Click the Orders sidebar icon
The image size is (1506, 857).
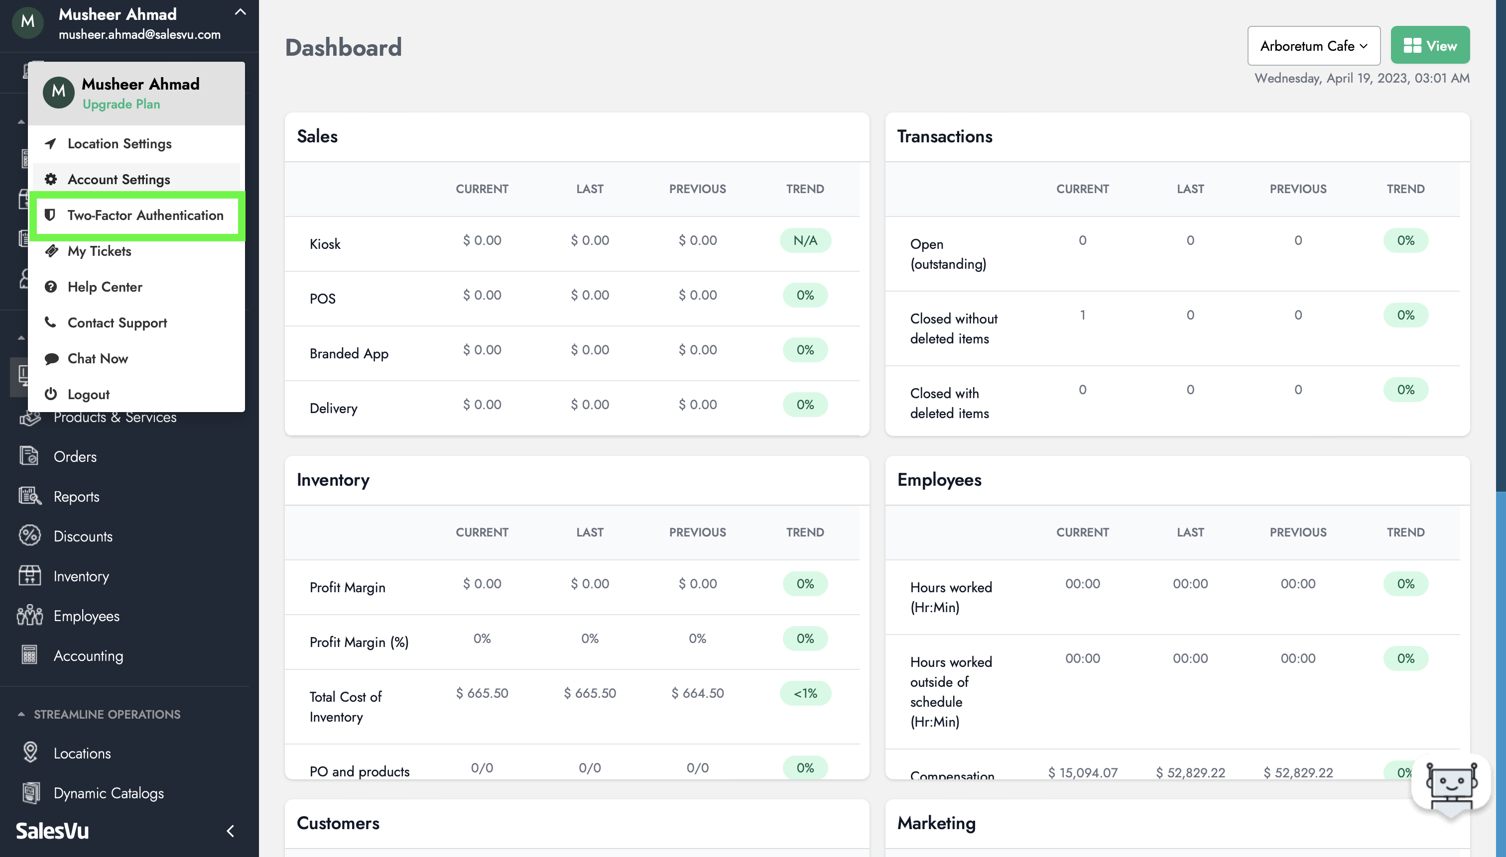tap(29, 456)
